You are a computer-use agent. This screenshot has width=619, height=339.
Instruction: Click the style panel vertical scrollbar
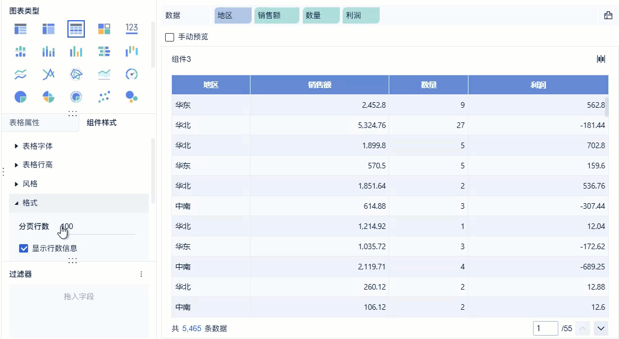(x=153, y=171)
